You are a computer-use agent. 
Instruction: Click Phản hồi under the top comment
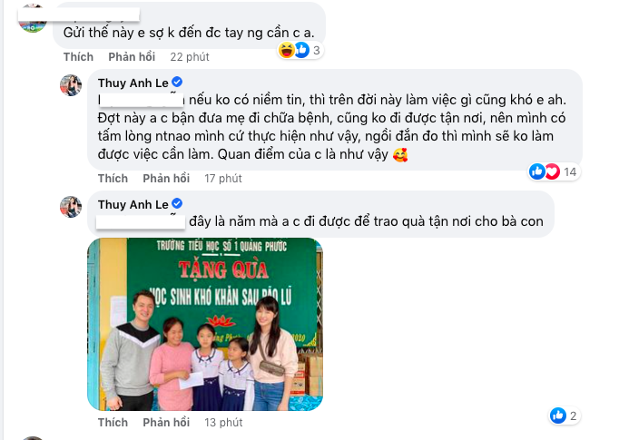pyautogui.click(x=132, y=57)
